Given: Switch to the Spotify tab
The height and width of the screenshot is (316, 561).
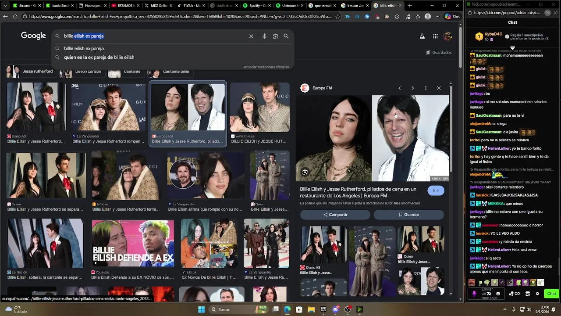Looking at the screenshot, I should 257,6.
